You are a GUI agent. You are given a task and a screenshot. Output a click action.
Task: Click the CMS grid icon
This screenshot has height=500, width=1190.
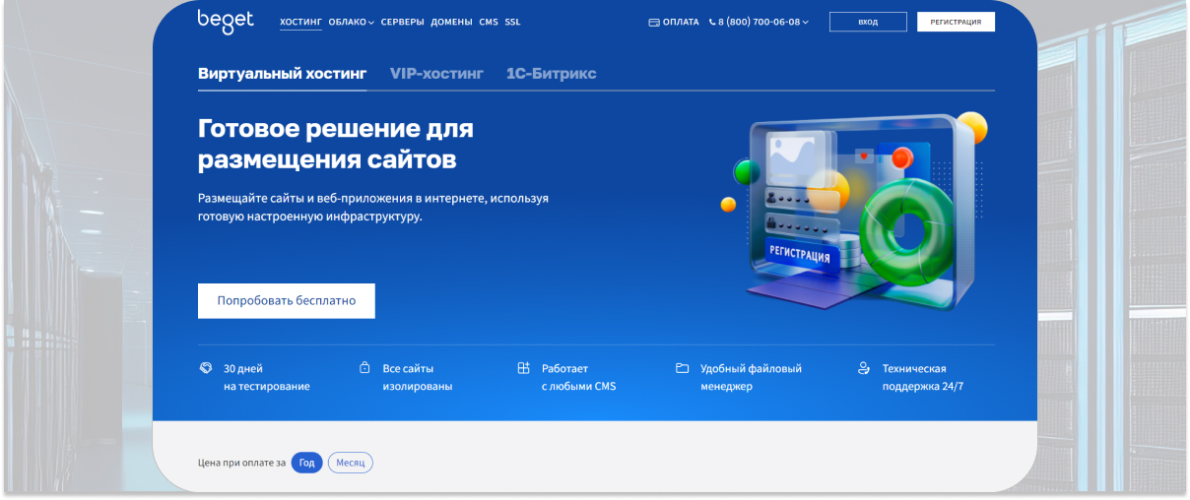click(523, 368)
